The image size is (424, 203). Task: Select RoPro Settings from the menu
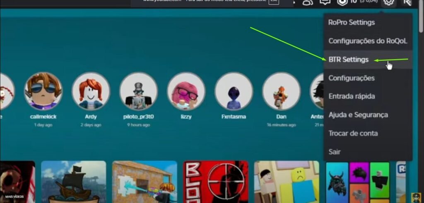351,22
